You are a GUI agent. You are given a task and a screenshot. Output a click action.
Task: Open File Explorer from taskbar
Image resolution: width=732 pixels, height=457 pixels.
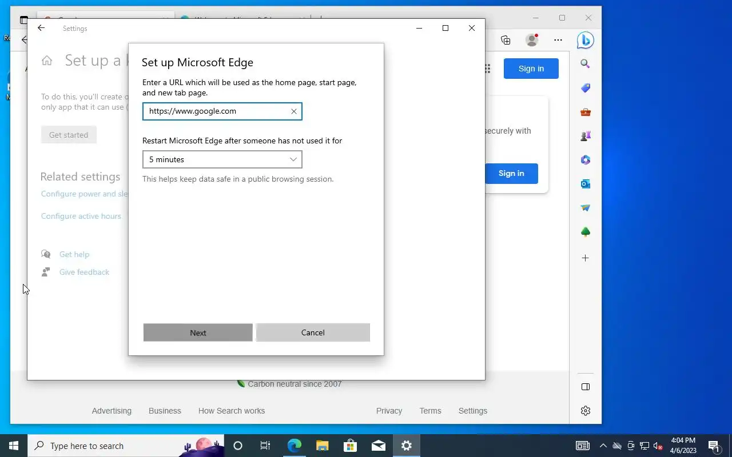pyautogui.click(x=322, y=446)
